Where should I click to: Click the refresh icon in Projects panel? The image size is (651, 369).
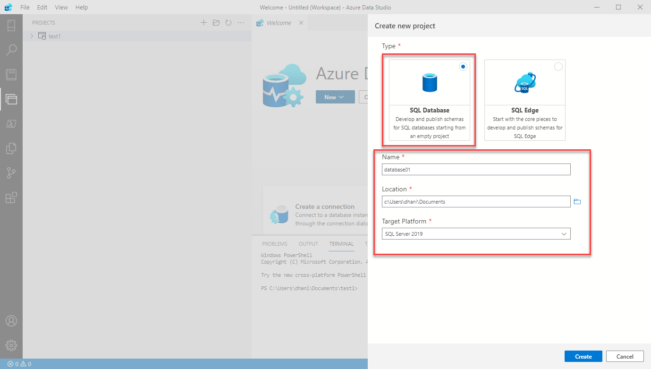coord(228,23)
